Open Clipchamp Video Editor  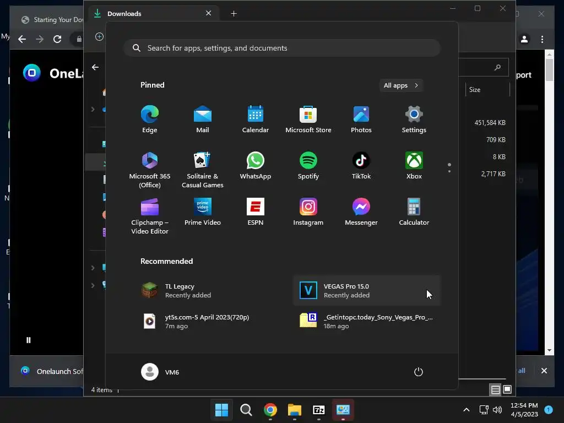[x=150, y=216]
